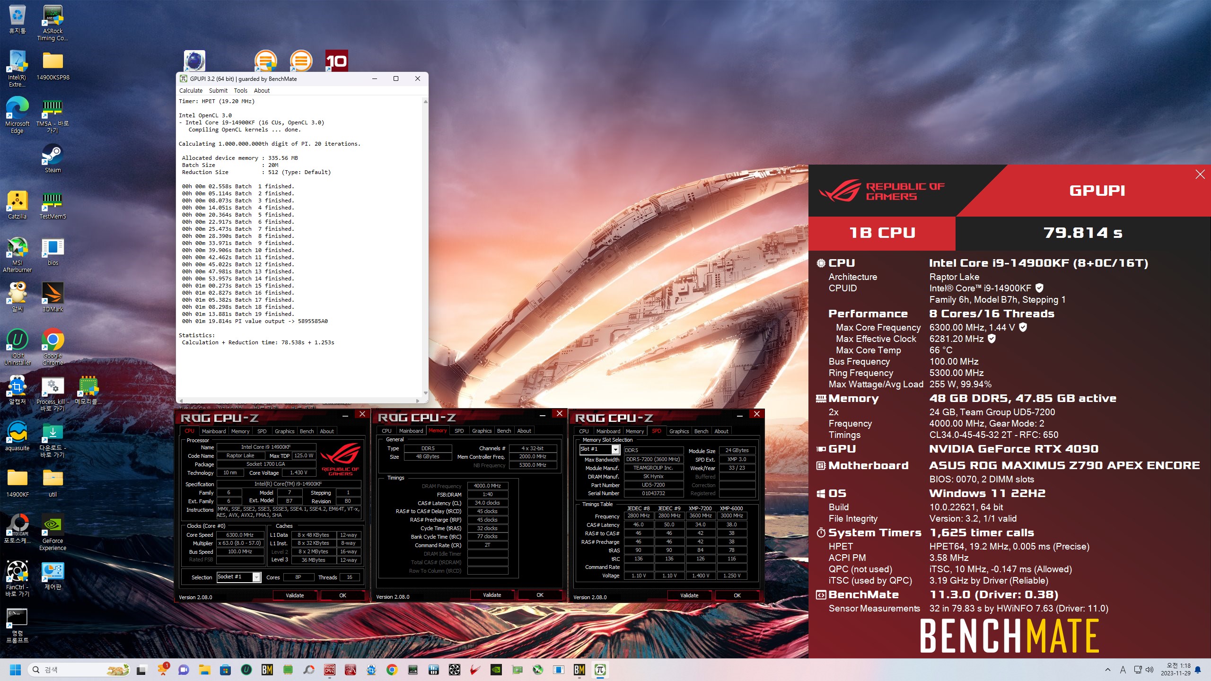Click the volume icon in system tray
Screen dimensions: 1211x681
[x=1150, y=670]
